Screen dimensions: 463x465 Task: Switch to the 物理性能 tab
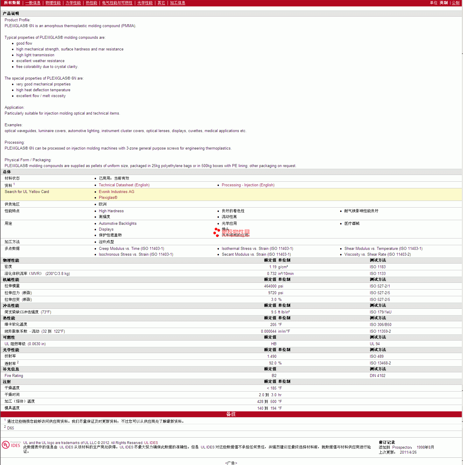[53, 3]
